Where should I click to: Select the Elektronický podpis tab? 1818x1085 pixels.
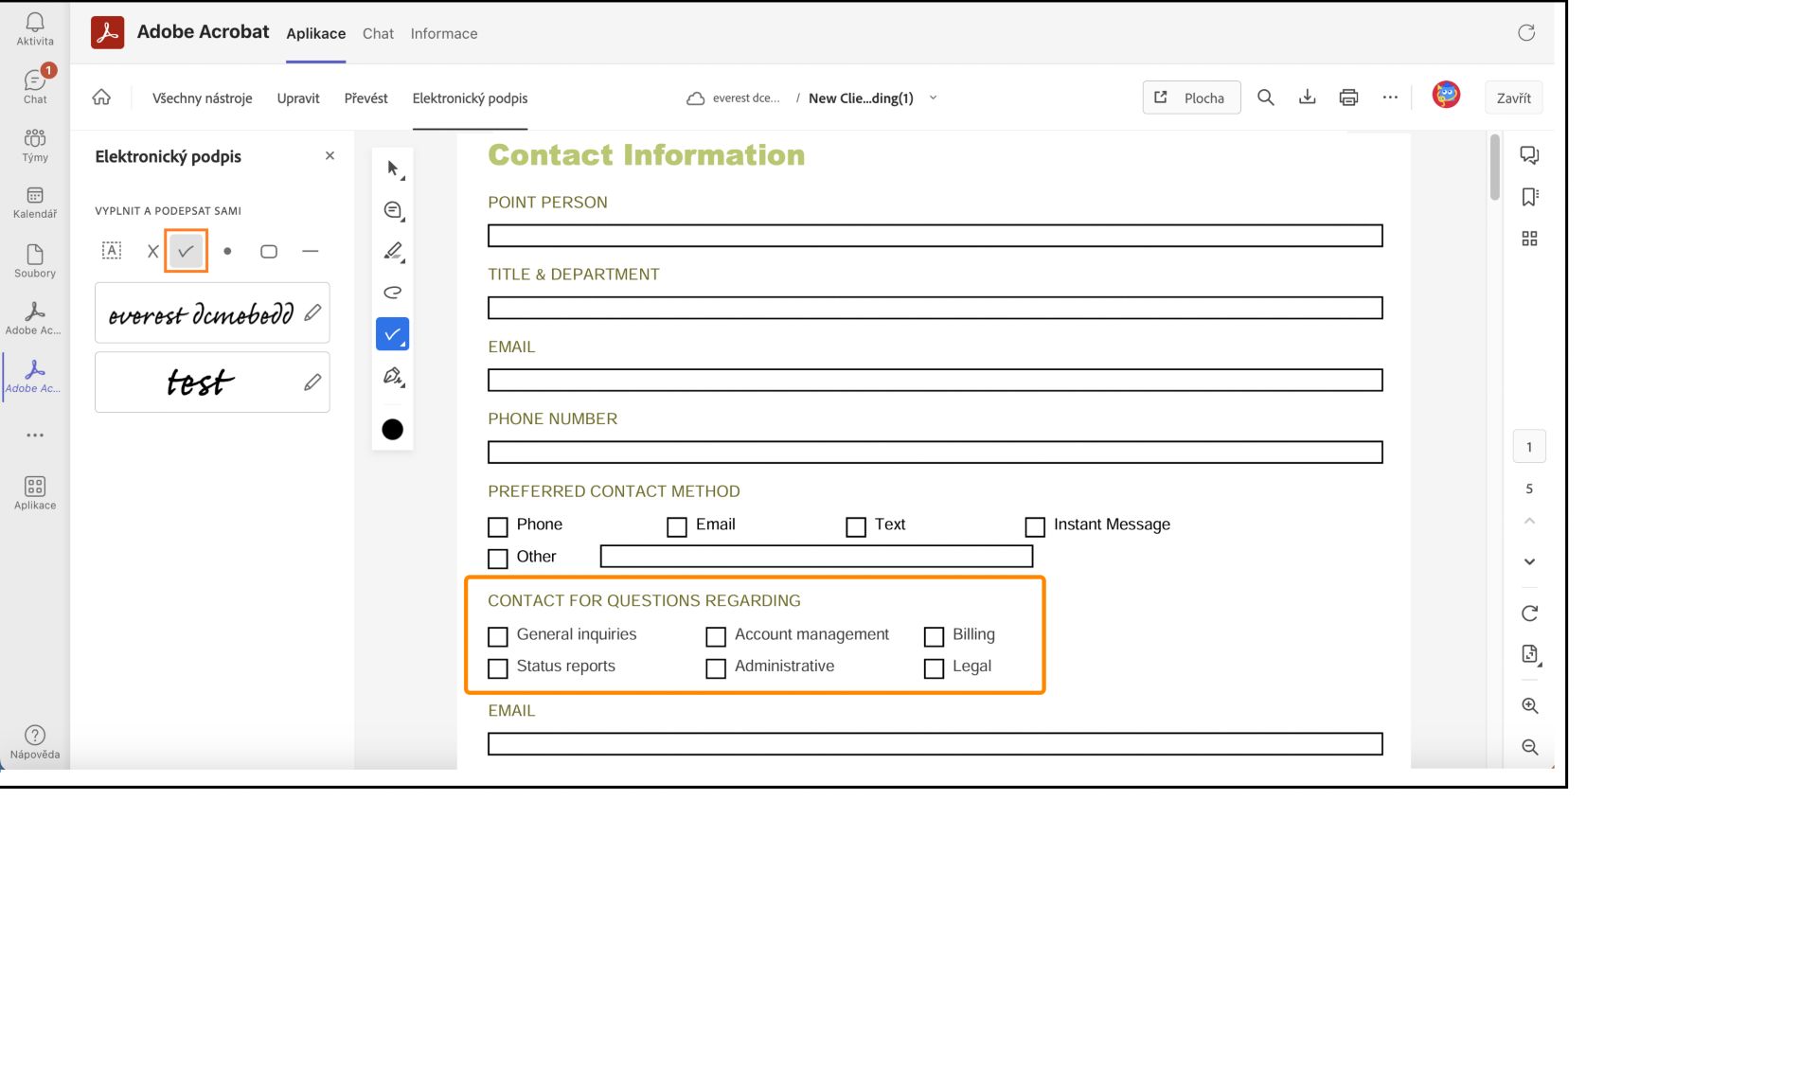(x=470, y=97)
